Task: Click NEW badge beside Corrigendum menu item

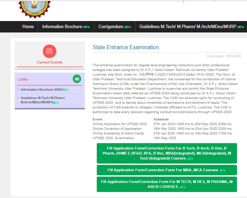Action: point(127,27)
